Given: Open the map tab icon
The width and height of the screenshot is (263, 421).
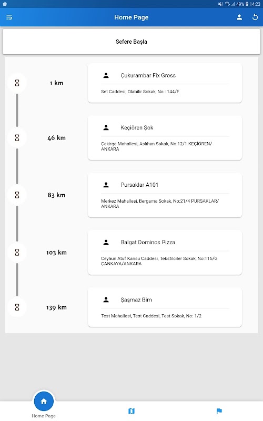Looking at the screenshot, I should coord(131,411).
